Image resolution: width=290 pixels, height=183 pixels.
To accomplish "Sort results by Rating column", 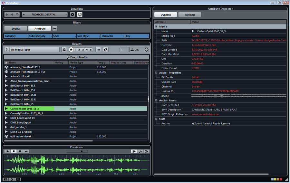I will (x=61, y=63).
